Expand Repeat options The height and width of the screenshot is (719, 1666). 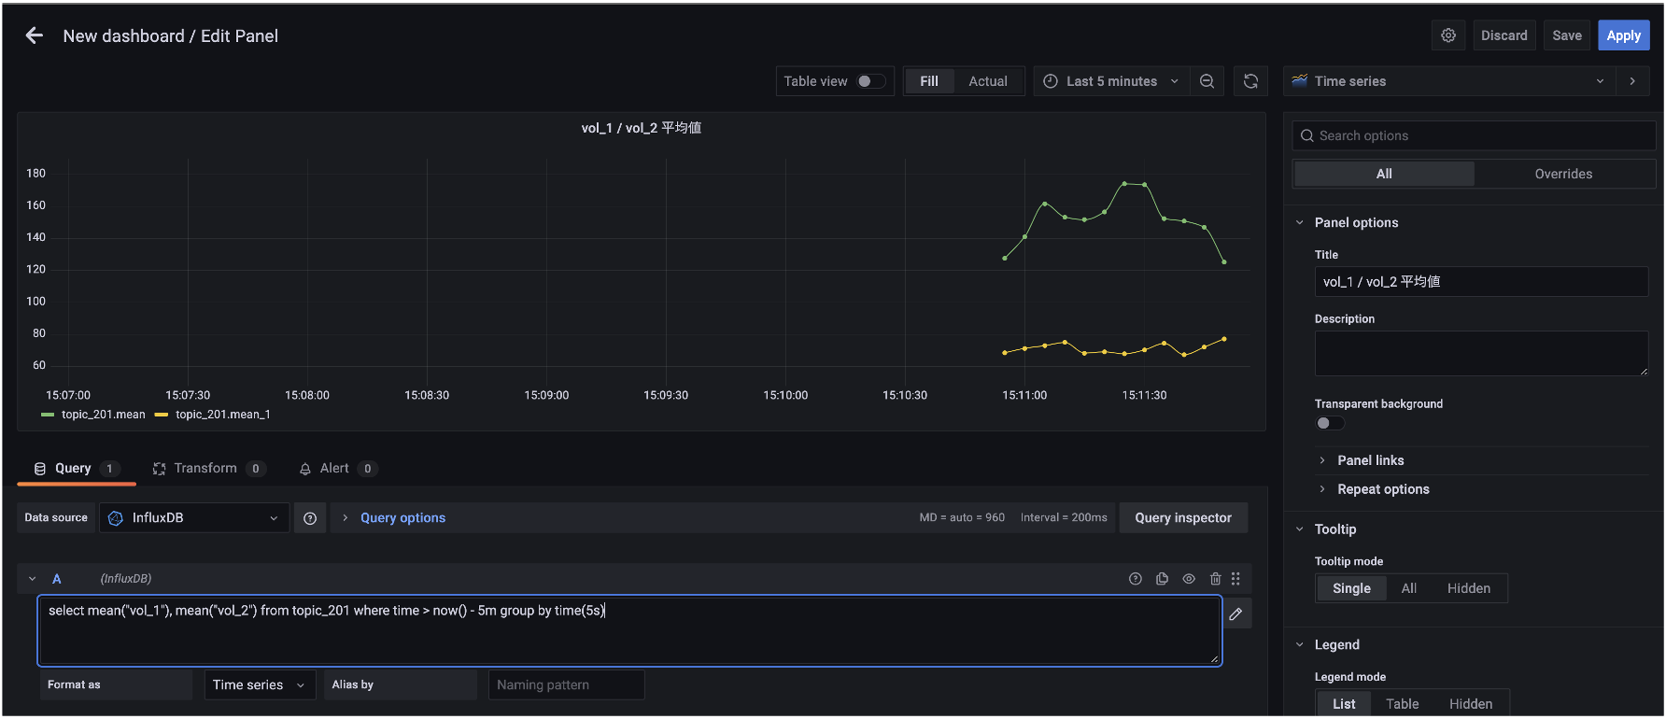click(x=1383, y=489)
